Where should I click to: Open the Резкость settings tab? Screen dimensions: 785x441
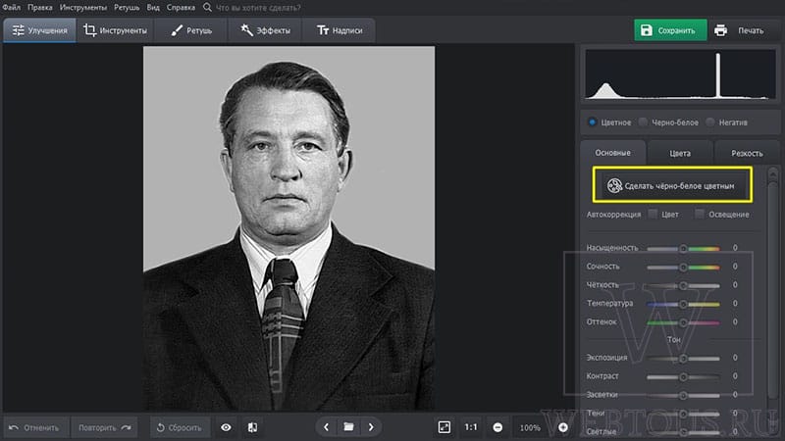(747, 153)
